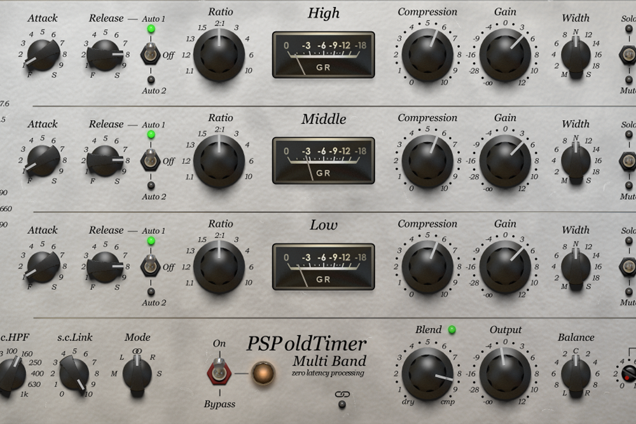Flip the On/Bypass toggle switch
This screenshot has width=636, height=424.
click(x=219, y=372)
